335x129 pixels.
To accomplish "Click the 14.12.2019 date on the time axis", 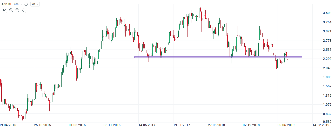I will tap(320, 125).
